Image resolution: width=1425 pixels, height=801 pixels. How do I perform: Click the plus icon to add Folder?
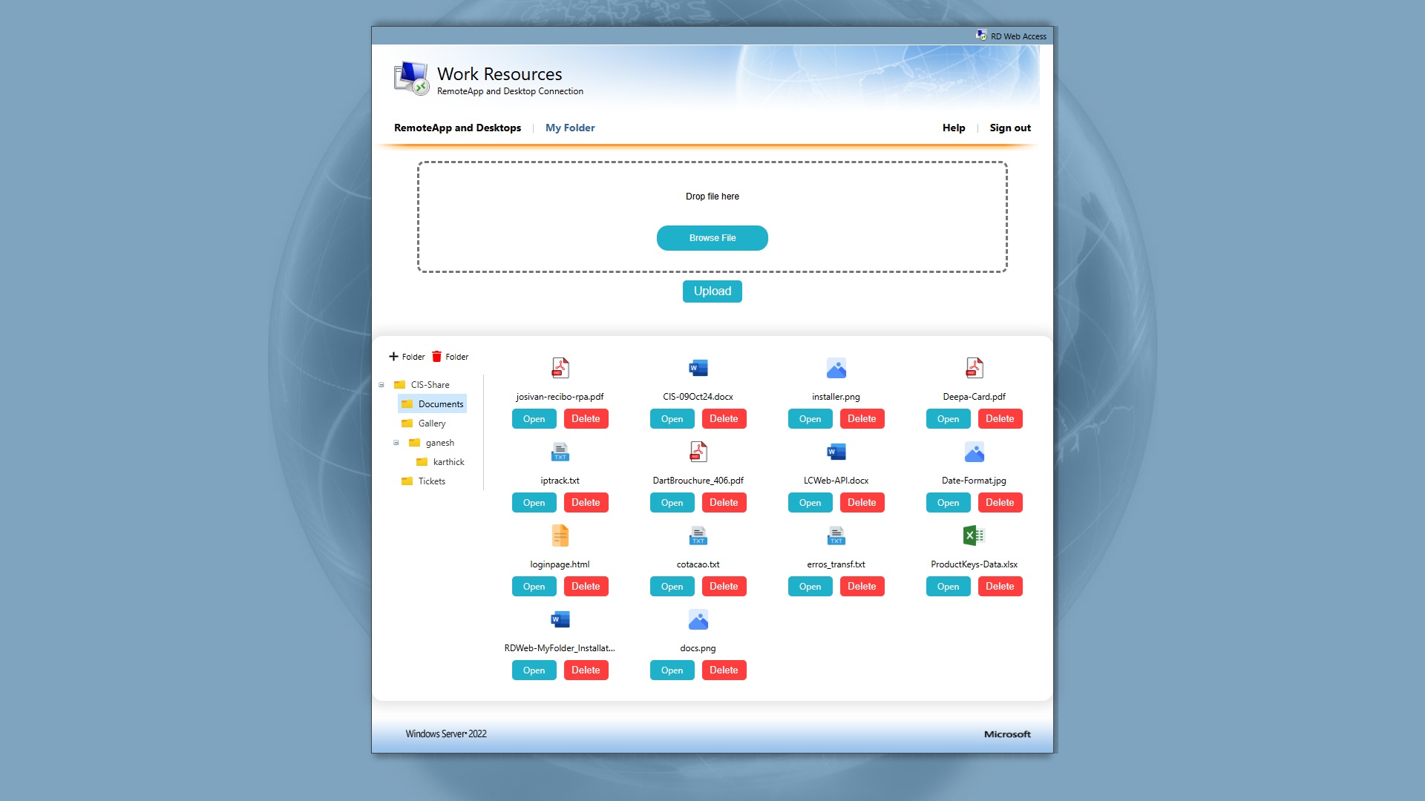pos(394,357)
